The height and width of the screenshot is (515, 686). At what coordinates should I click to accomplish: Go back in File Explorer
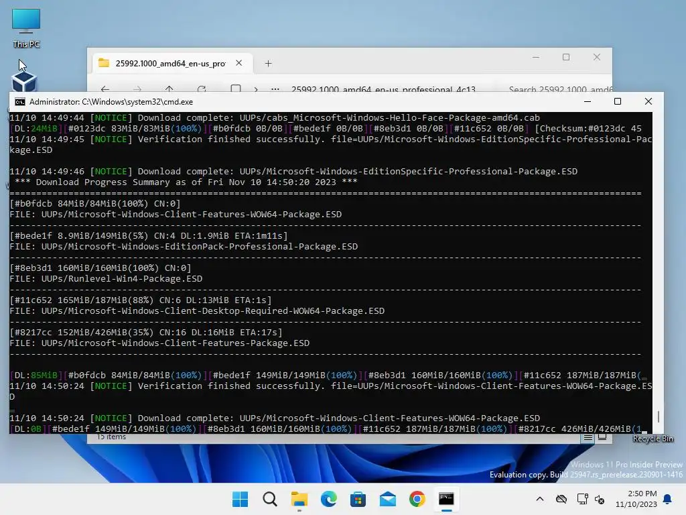(x=105, y=89)
